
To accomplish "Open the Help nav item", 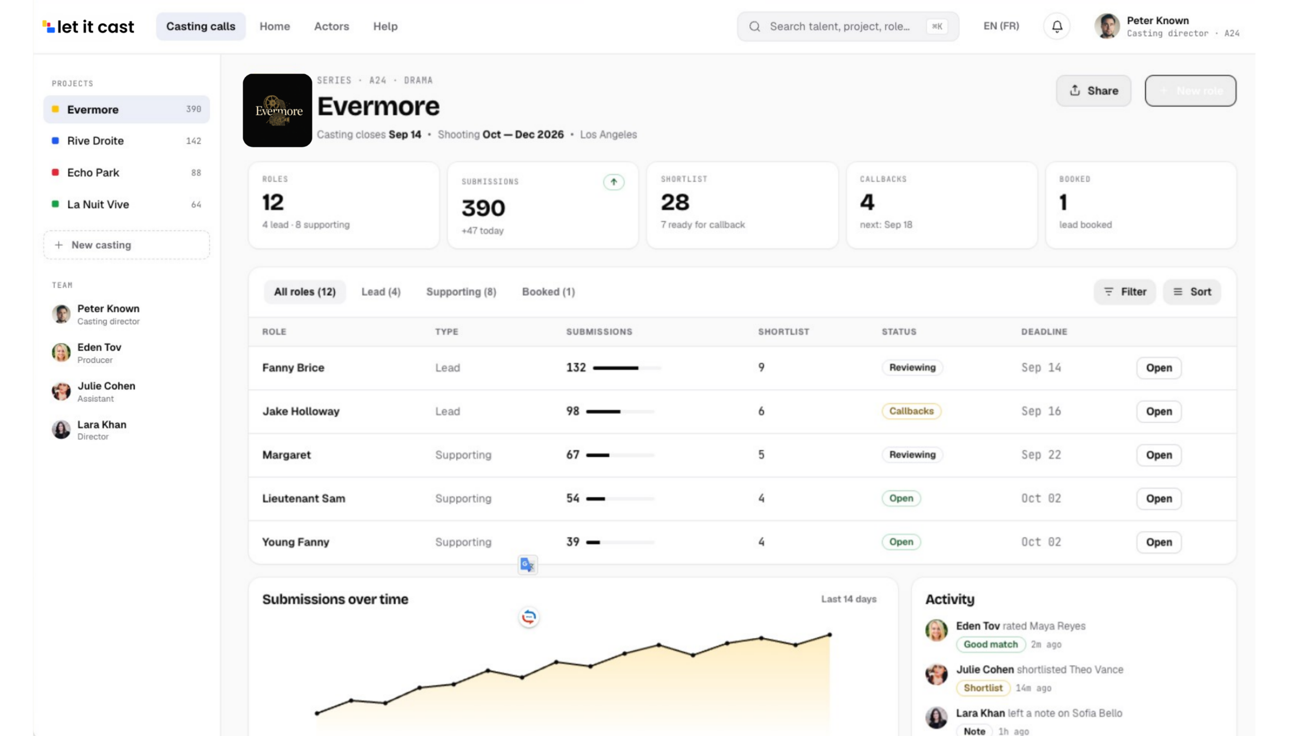I will (x=385, y=26).
